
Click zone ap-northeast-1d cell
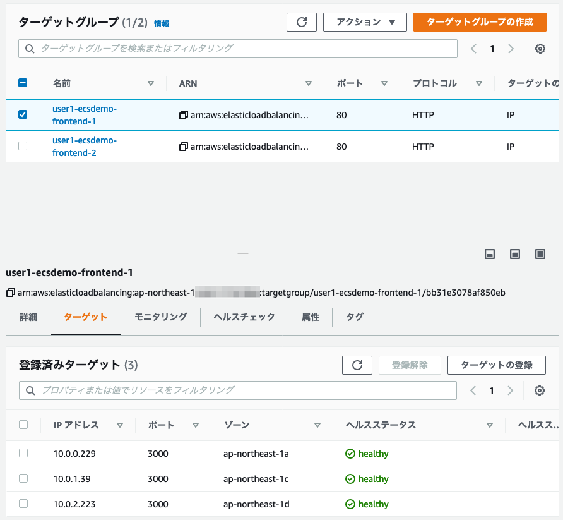point(256,504)
